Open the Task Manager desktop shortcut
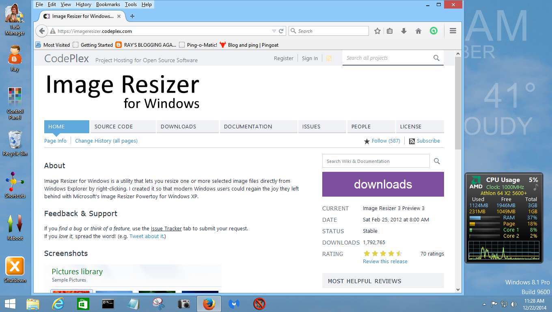 point(15,19)
